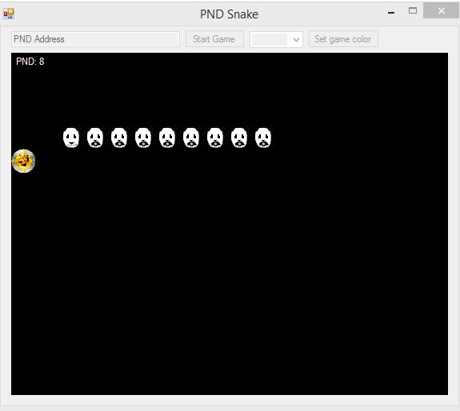Viewport: 460px width, 411px height.
Task: Click the application icon in the title bar
Action: click(x=9, y=14)
